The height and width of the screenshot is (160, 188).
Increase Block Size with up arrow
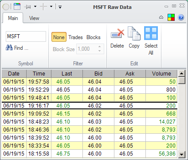pyautogui.click(x=100, y=47)
